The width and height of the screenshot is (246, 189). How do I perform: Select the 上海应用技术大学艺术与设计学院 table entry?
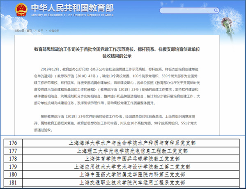click(132, 166)
